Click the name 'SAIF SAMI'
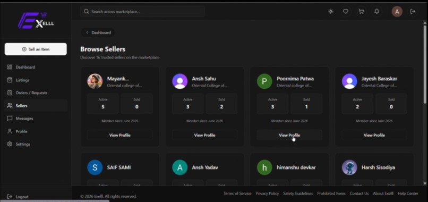Screen dimensions: 428x202 point(119,167)
